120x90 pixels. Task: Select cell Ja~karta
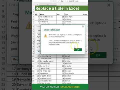pyautogui.click(x=73, y=66)
